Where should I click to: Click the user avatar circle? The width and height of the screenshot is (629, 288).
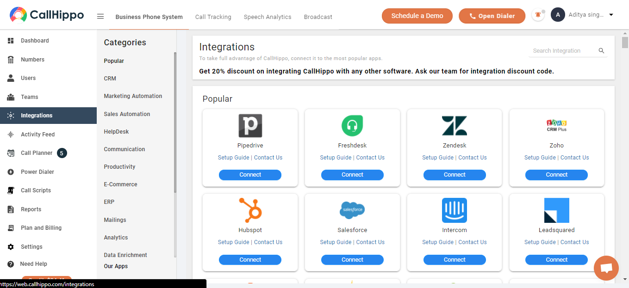(x=558, y=15)
